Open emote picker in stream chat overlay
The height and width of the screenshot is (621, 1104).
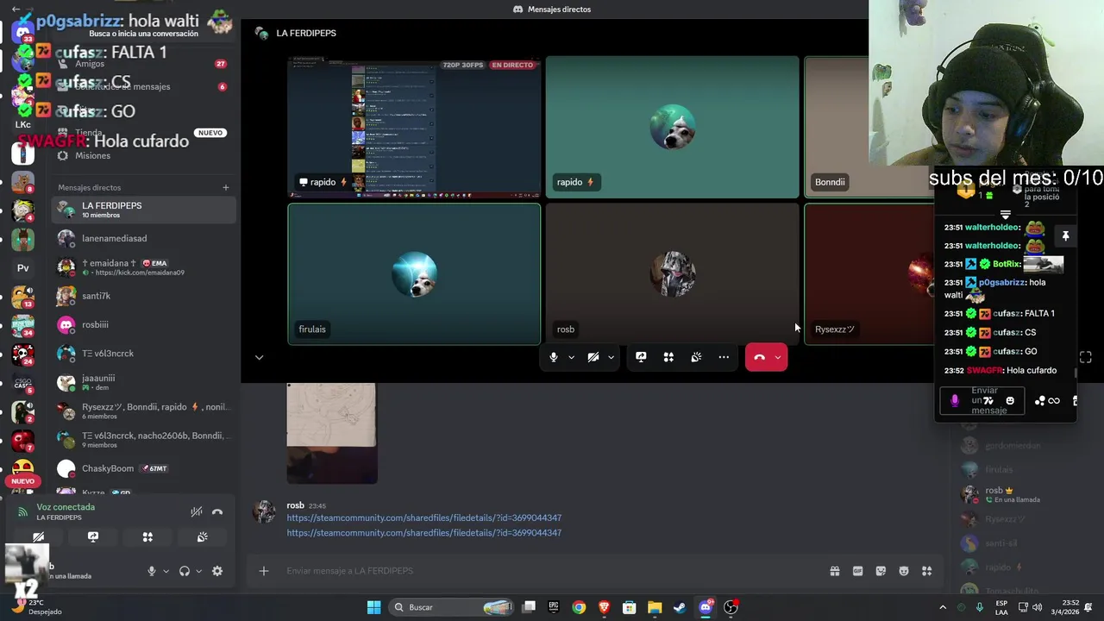click(x=1010, y=401)
